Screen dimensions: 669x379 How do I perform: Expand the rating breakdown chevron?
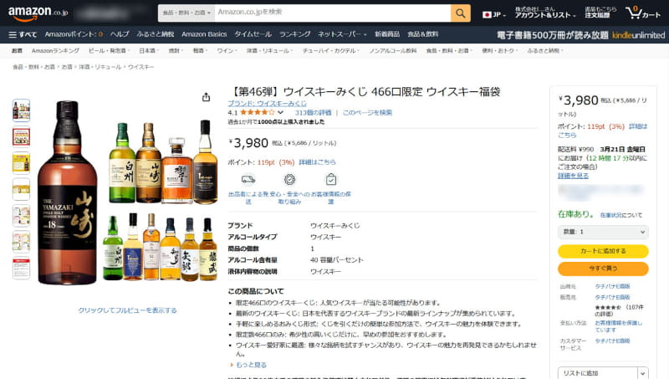click(280, 113)
